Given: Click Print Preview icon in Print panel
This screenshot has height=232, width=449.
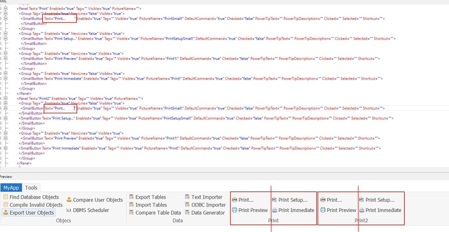Looking at the screenshot, I should coord(235,210).
